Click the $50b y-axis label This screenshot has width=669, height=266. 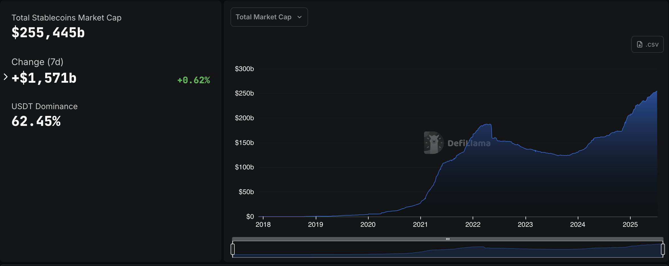pyautogui.click(x=246, y=192)
